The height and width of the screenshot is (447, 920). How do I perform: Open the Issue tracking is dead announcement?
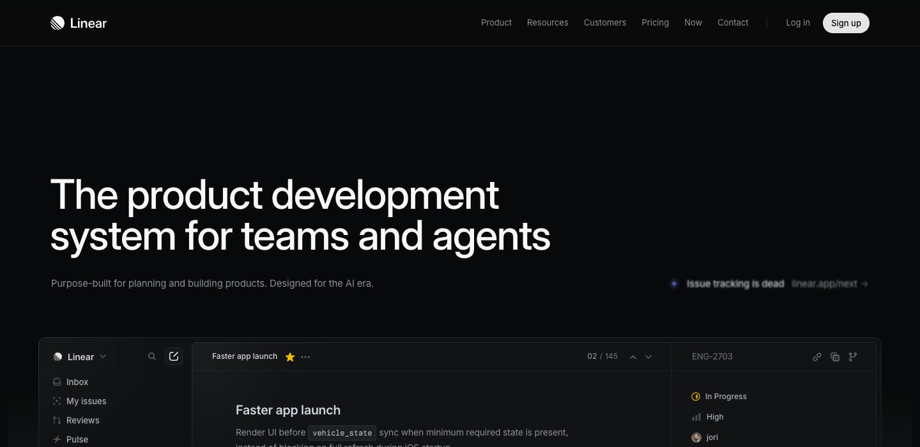point(735,284)
